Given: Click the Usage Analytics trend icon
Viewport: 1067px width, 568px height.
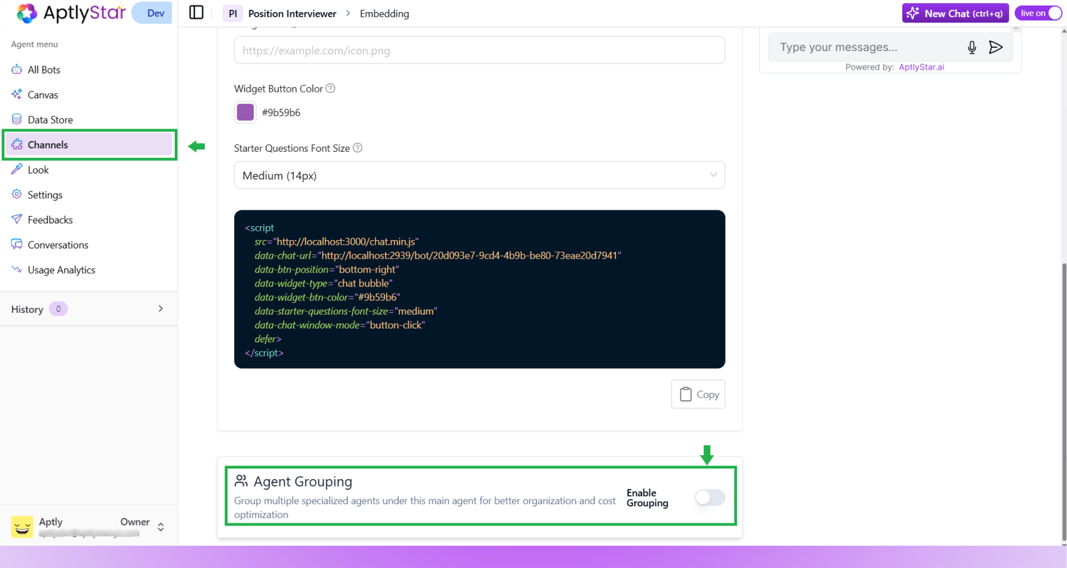Looking at the screenshot, I should point(17,270).
